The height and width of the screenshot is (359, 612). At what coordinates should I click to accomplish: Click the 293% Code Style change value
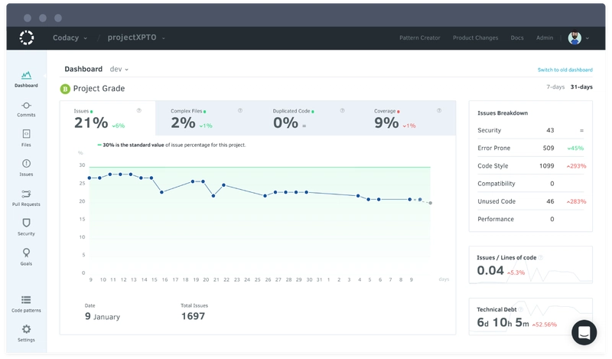[x=577, y=166]
